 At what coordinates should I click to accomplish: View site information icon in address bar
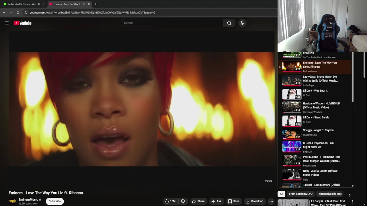26,13
